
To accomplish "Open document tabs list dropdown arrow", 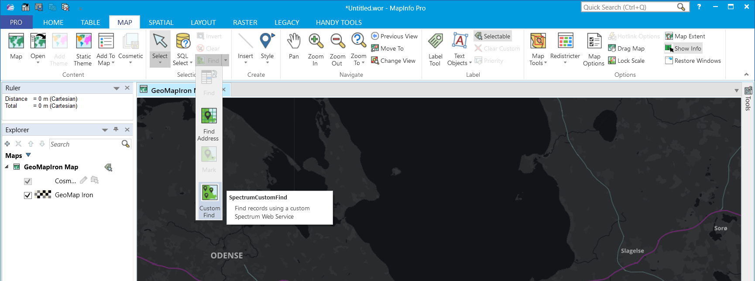I will (x=737, y=90).
